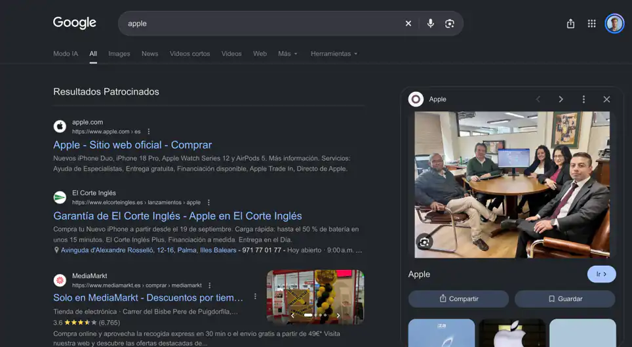
Task: Click the Google logo
Action: pos(75,23)
